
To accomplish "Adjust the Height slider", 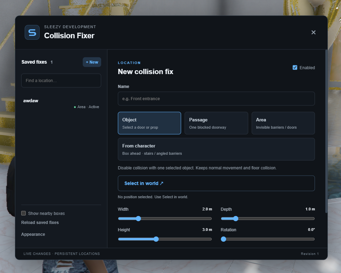I will 165,239.
